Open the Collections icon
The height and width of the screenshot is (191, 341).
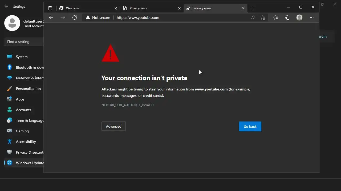(x=287, y=18)
